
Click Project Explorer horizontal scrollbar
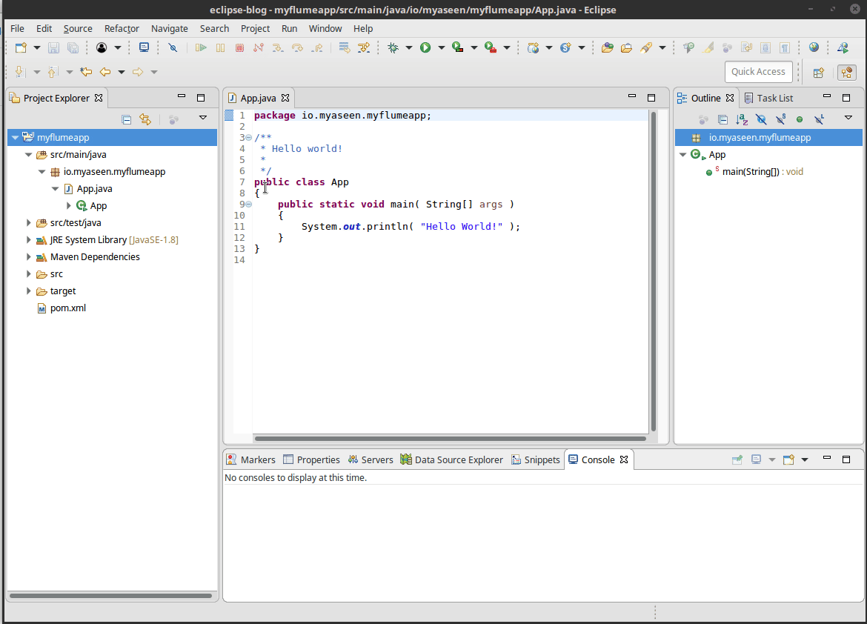coord(110,596)
